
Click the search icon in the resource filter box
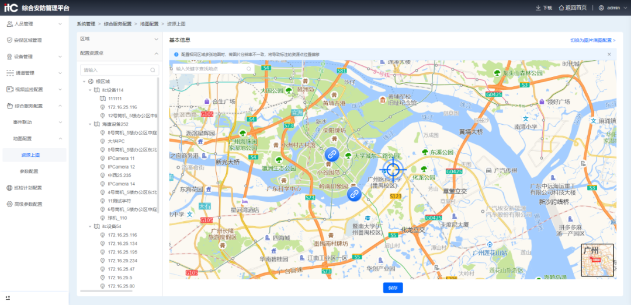[x=152, y=70]
